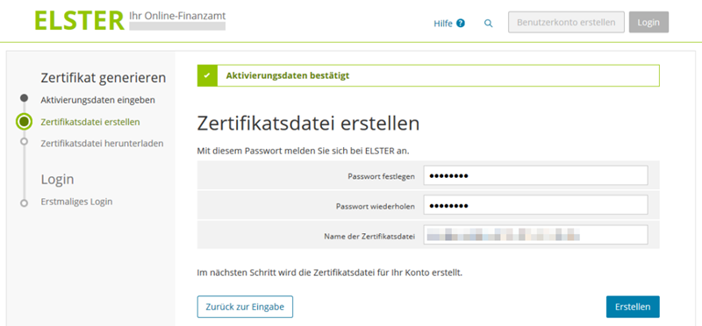
Task: Click the blue Erstellen button
Action: click(x=633, y=308)
